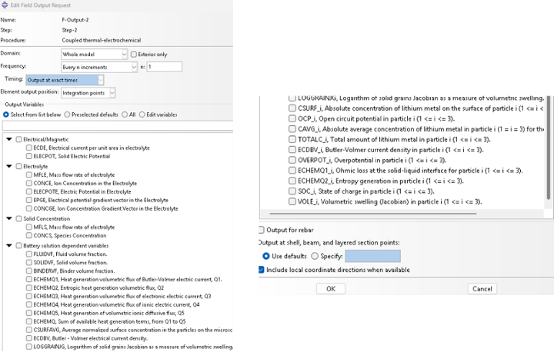Enable ECHEMQ2_i Entropy generation in particle
Screen dimensions: 554x352
pyautogui.click(x=292, y=181)
